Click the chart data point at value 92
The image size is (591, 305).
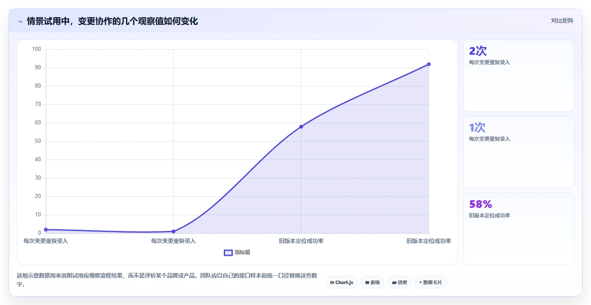(429, 64)
